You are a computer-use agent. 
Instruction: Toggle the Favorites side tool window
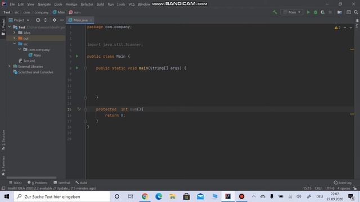[3, 166]
